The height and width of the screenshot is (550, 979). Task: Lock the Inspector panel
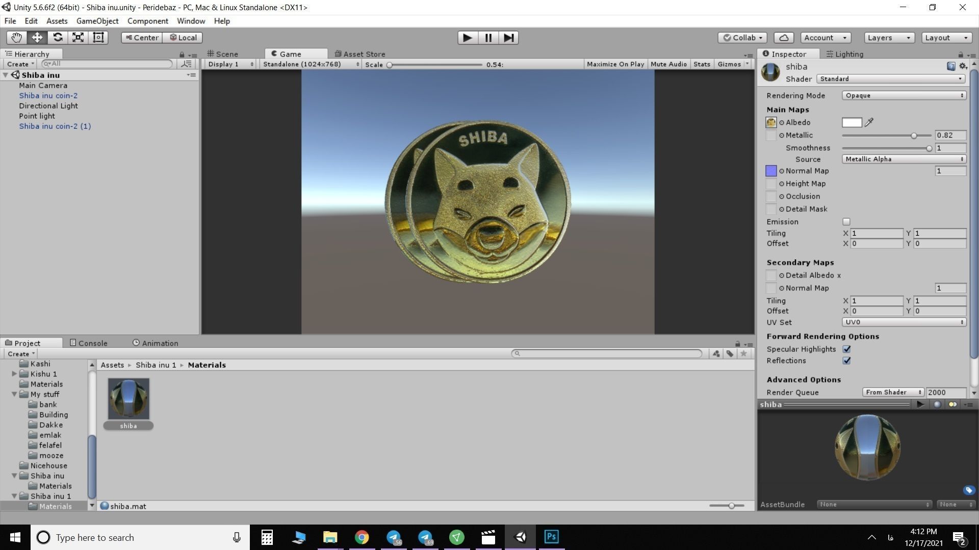point(961,54)
